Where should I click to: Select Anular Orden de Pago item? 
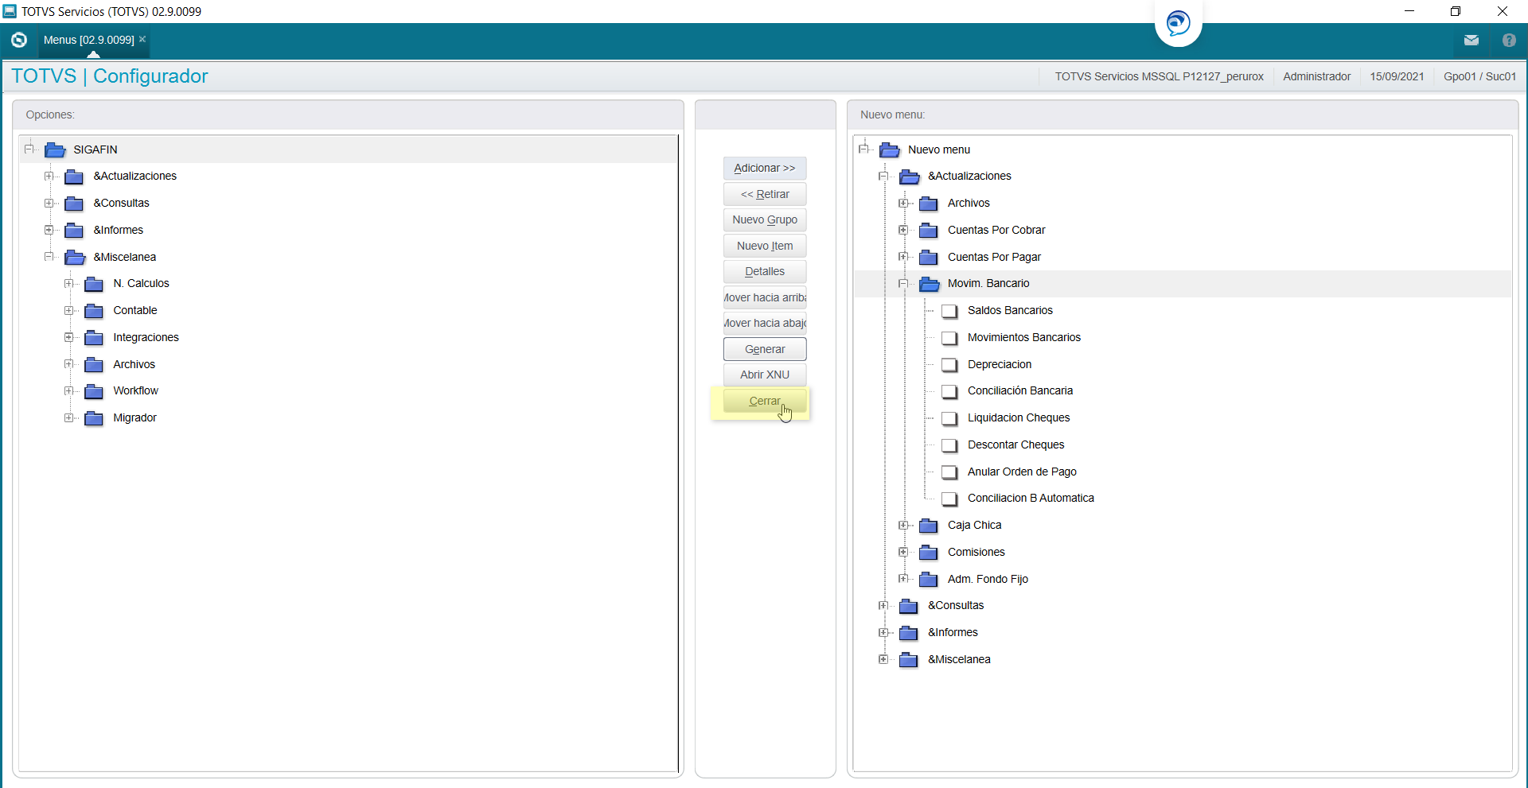1022,472
